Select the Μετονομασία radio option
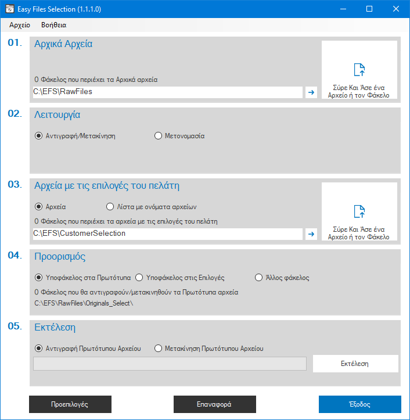This screenshot has height=420, width=410. [158, 136]
